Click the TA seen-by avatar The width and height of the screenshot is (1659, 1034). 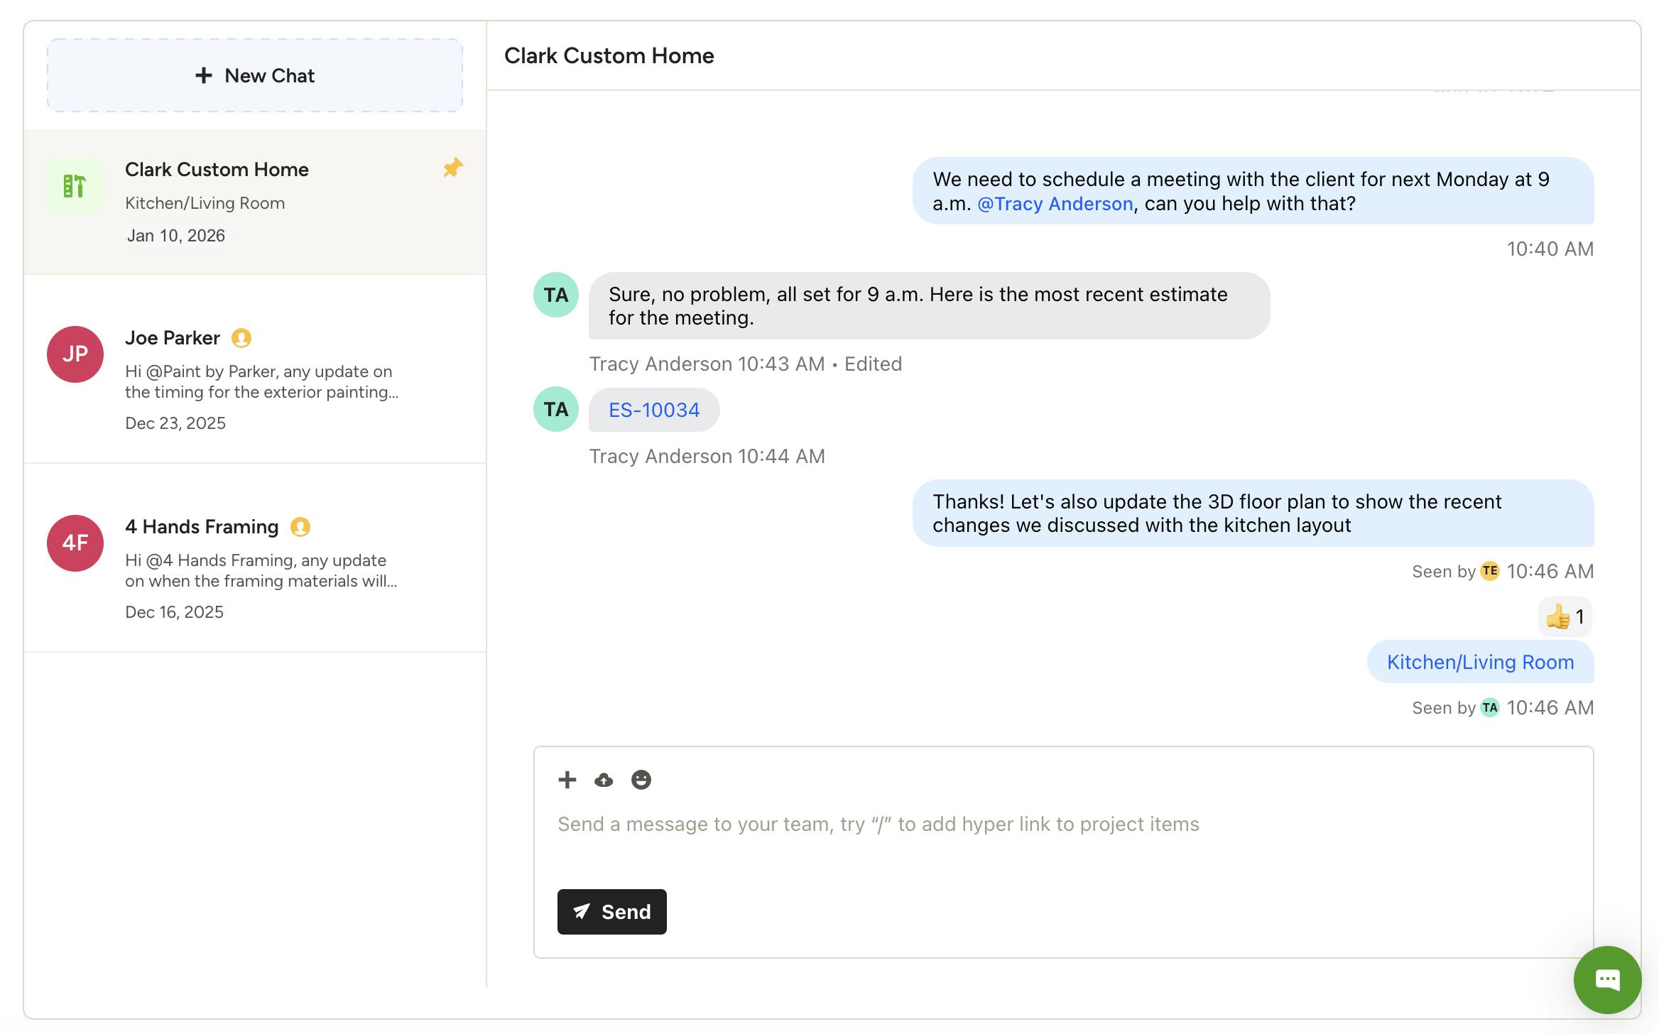point(1489,707)
